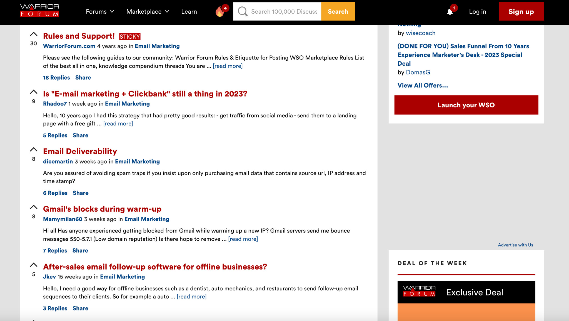
Task: Click Launch your WSO red button
Action: pyautogui.click(x=466, y=105)
